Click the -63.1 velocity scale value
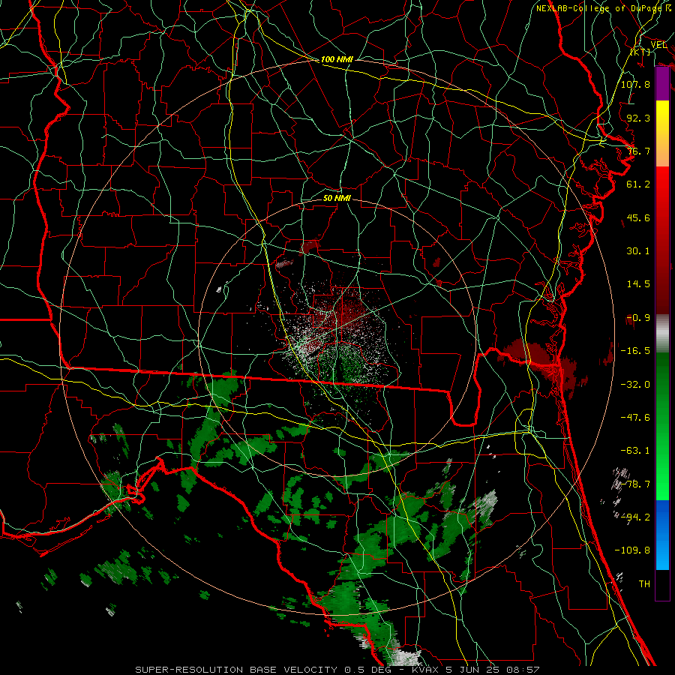This screenshot has height=675, width=675. pos(635,451)
